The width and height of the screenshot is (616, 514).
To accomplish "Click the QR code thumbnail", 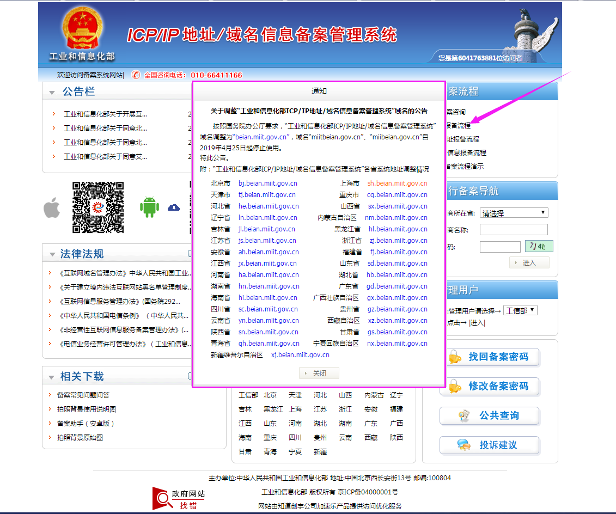I will 97,206.
